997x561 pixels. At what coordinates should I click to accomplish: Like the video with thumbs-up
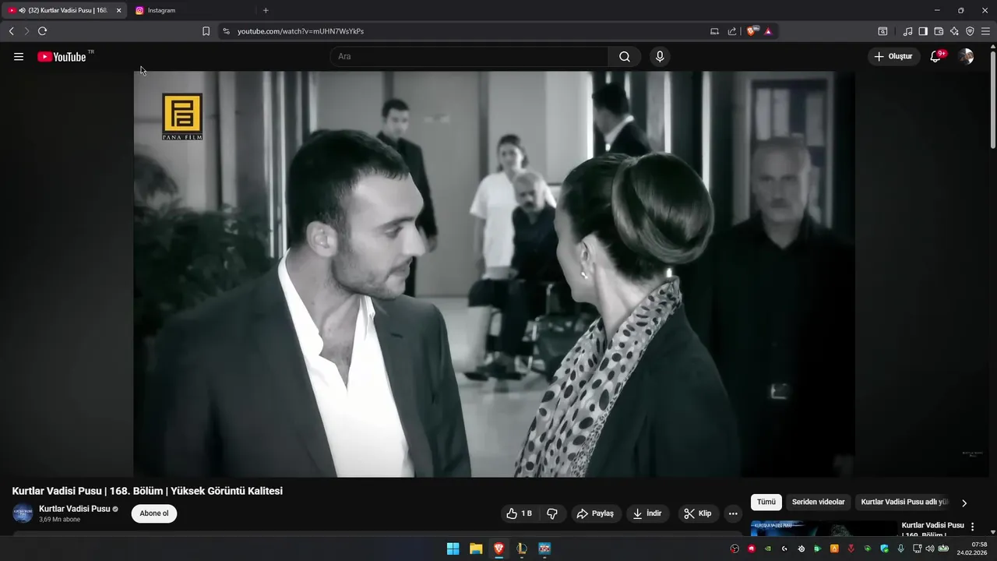[x=519, y=513]
